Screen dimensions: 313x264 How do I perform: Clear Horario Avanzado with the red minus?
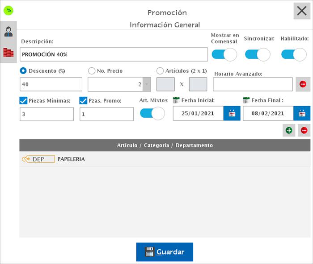(303, 84)
